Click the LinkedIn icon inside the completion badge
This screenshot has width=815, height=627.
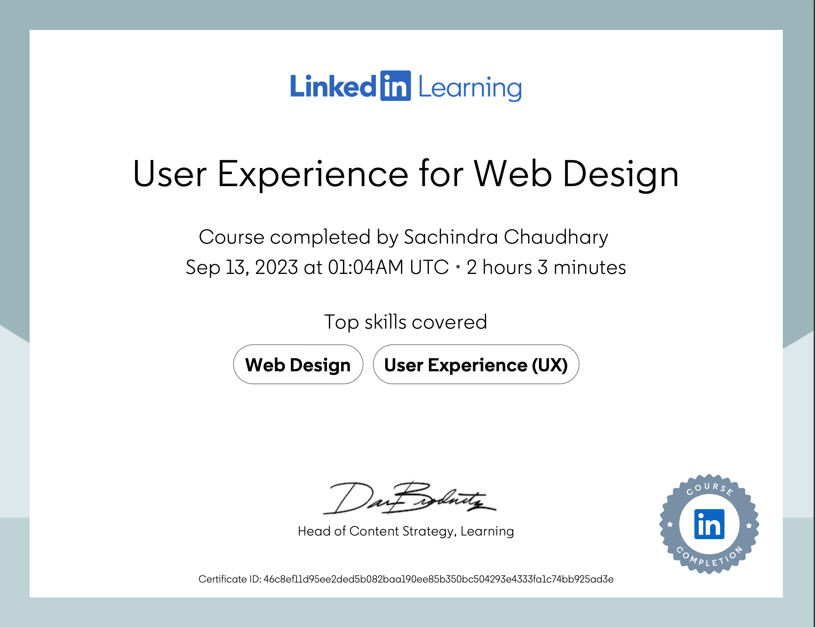[x=709, y=524]
